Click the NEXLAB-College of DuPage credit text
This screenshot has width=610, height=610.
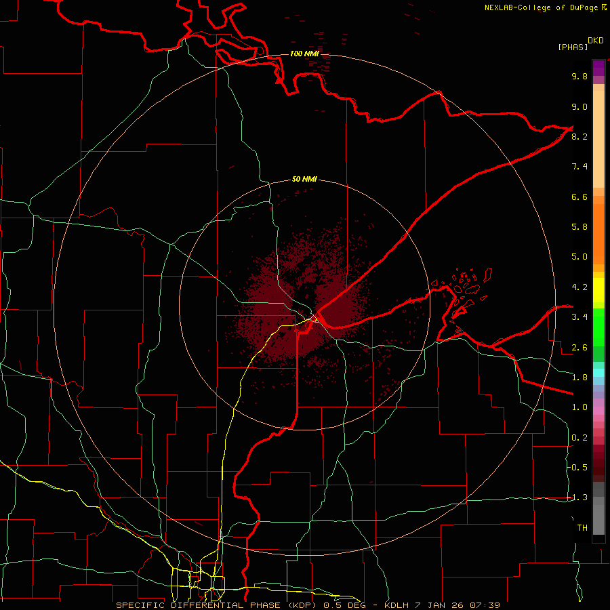tap(542, 7)
